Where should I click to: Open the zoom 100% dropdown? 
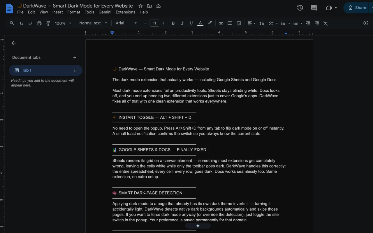[x=63, y=23]
